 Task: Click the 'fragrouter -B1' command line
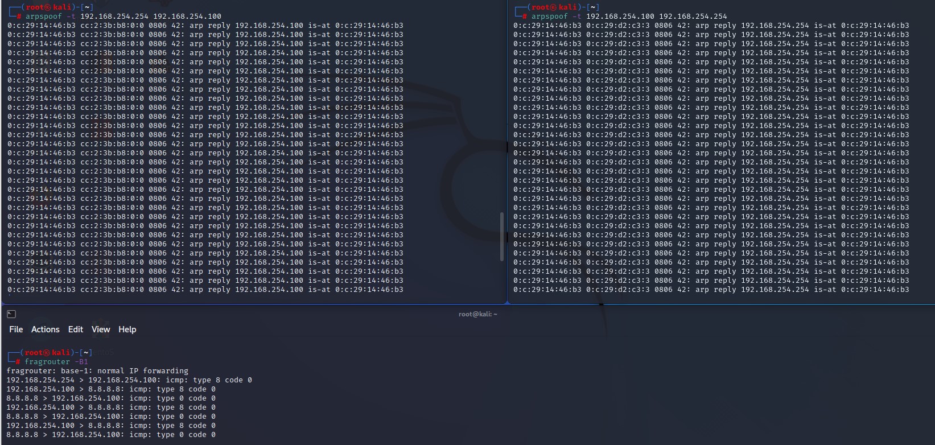coord(56,362)
